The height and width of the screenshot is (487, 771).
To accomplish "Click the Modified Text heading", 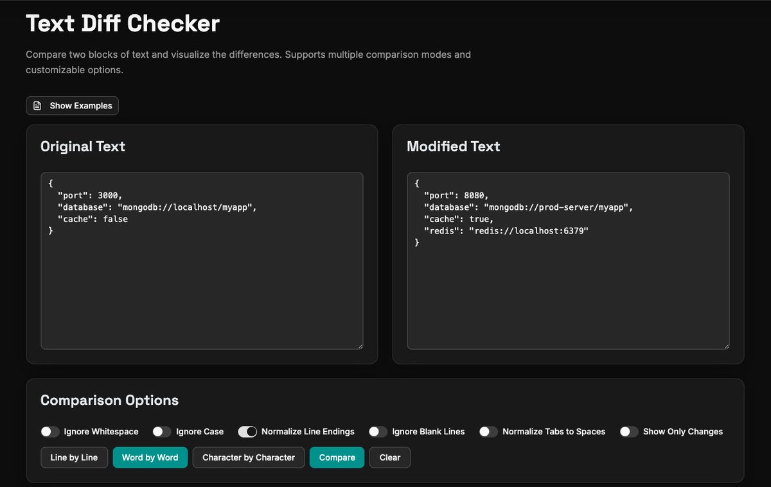I will (x=454, y=146).
